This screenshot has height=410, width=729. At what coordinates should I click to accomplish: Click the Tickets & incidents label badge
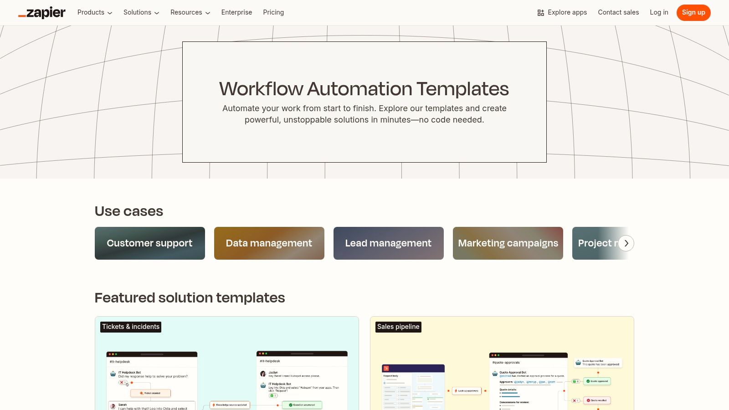(x=130, y=327)
